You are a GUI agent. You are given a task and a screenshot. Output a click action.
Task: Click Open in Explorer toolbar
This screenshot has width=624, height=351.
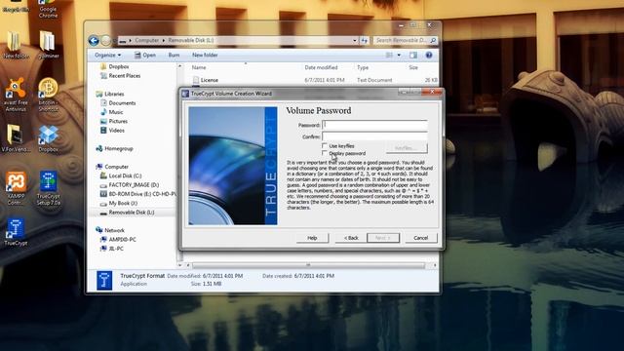click(x=145, y=55)
